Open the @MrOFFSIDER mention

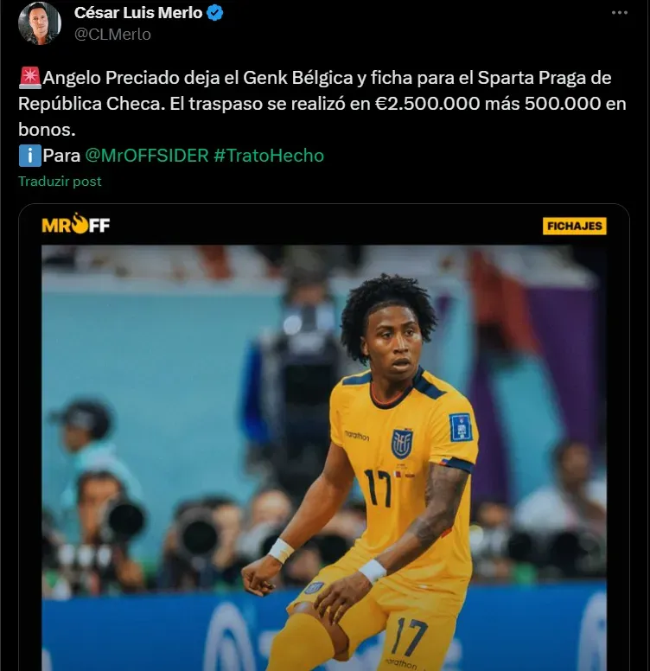coord(147,156)
